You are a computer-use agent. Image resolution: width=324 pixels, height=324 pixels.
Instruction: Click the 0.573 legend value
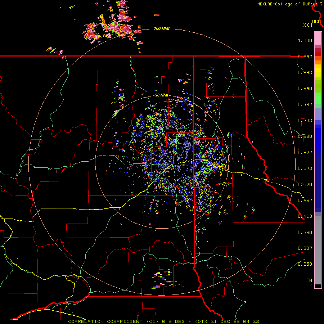(305, 168)
